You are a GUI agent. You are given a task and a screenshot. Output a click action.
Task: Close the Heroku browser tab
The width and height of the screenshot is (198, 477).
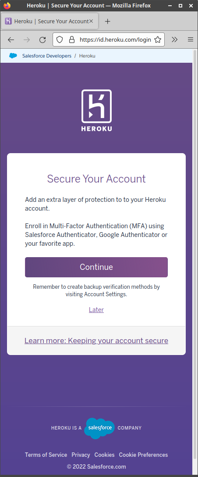click(91, 22)
